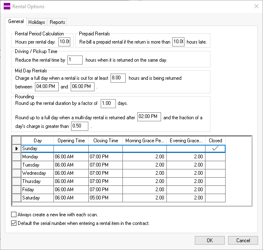Click the rounding factor 1.00 days field
Image resolution: width=263 pixels, height=250 pixels.
[x=108, y=103]
